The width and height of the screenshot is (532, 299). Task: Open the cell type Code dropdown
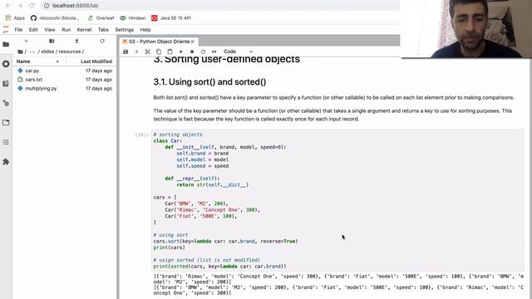(238, 51)
